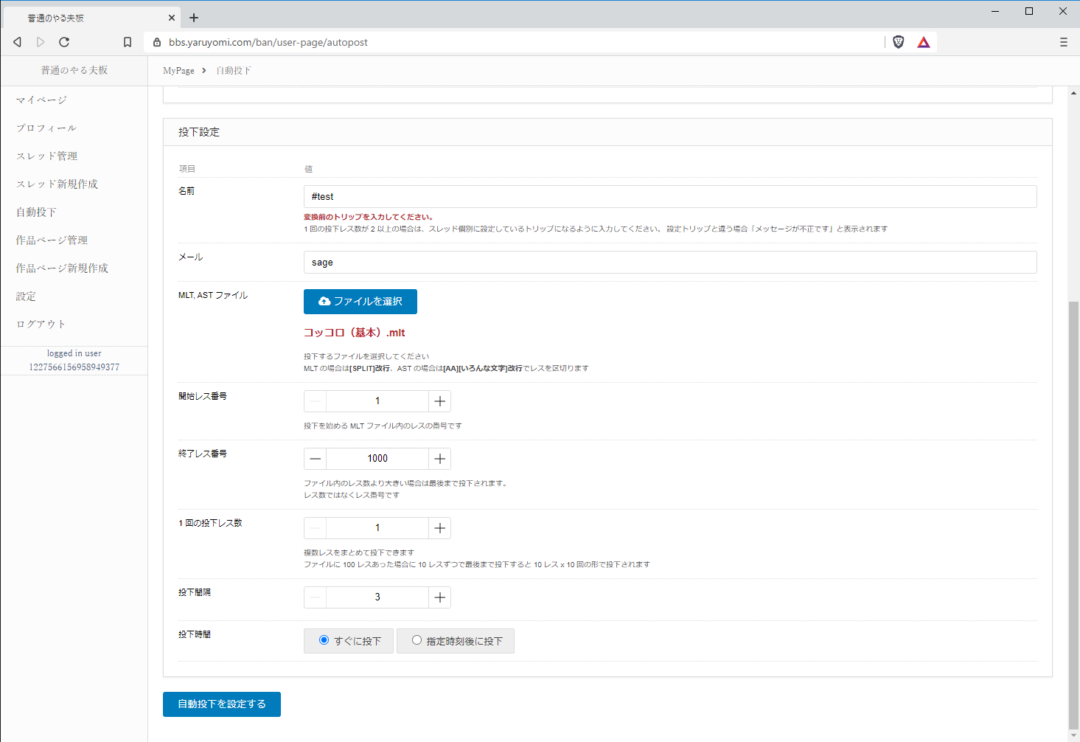Screen dimensions: 1080x742
Task: Open Brave Shields lion icon
Action: (898, 42)
